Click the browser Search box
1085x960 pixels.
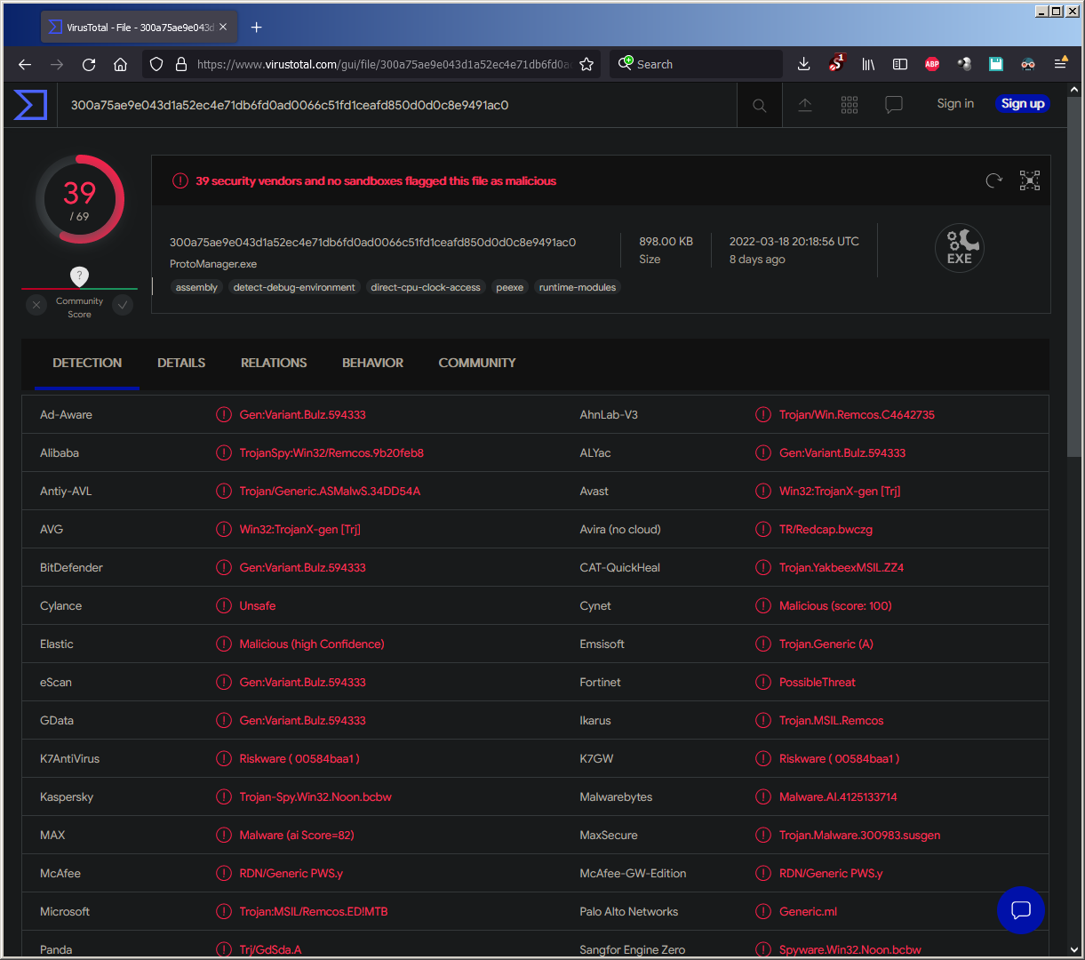(x=696, y=64)
